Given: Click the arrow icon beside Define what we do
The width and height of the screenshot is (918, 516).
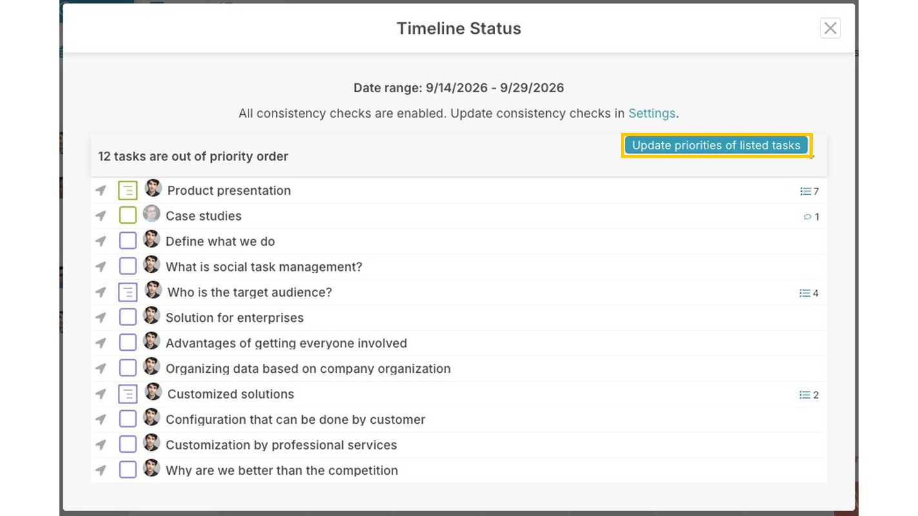Looking at the screenshot, I should point(101,241).
